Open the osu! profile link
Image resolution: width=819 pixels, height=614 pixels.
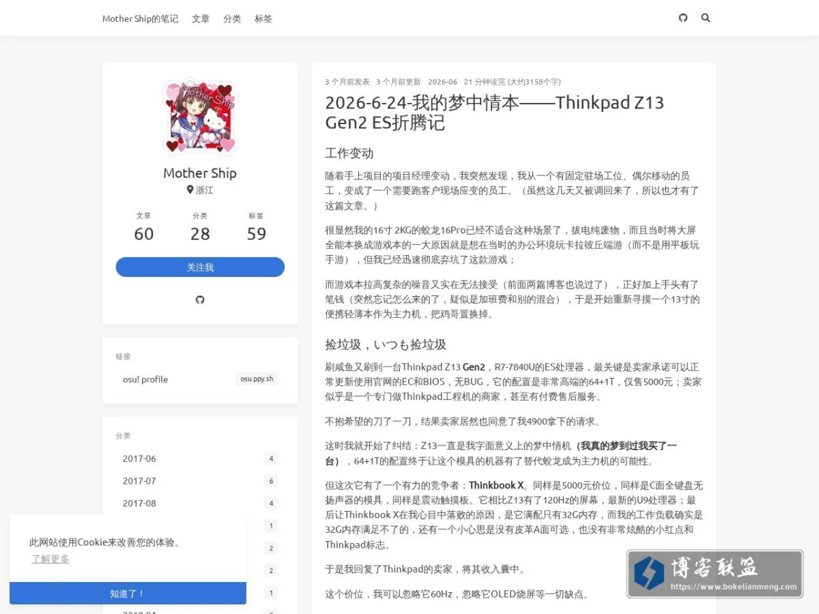coord(145,379)
